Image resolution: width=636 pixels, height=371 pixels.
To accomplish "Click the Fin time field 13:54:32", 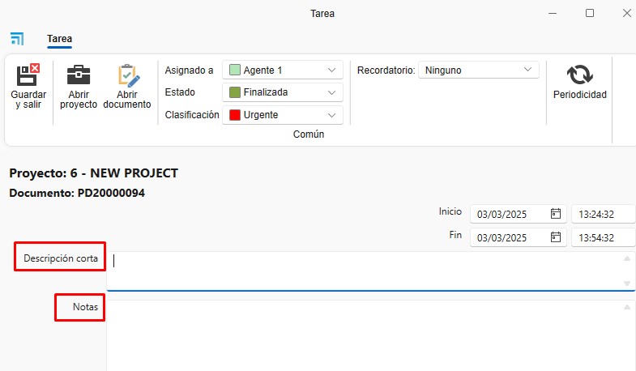I will click(x=603, y=237).
